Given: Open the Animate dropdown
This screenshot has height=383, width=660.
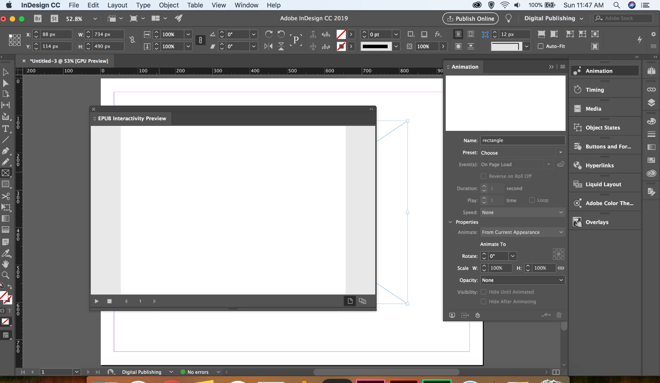Looking at the screenshot, I should pos(523,232).
